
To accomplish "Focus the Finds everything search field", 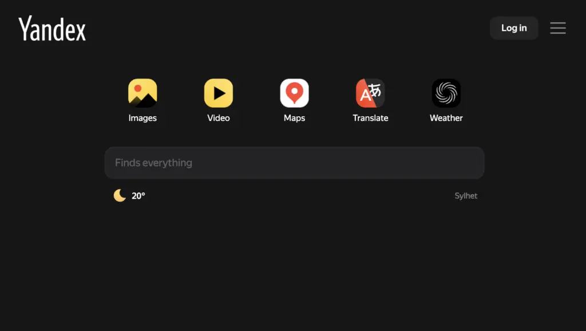I will pos(295,163).
